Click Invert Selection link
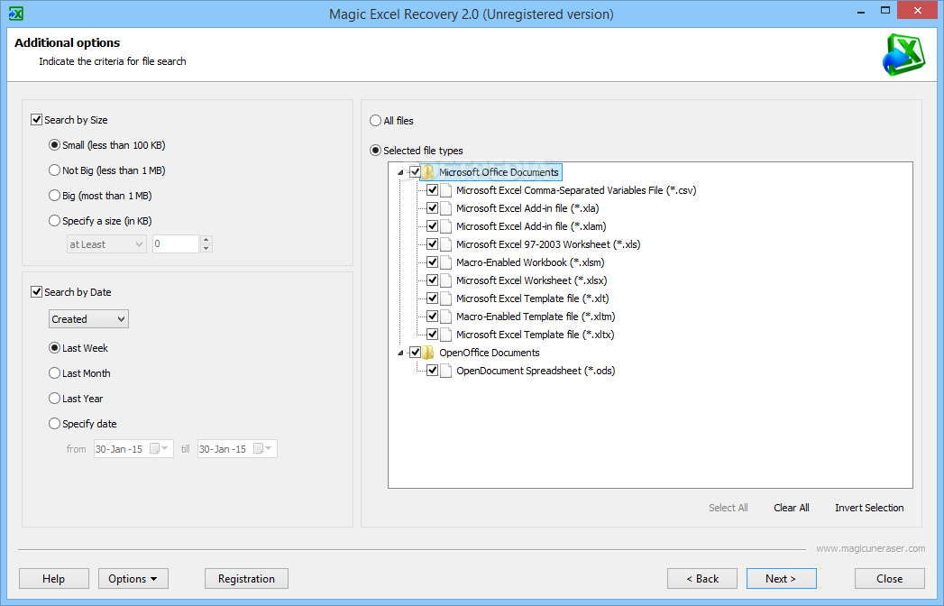The width and height of the screenshot is (944, 606). [x=869, y=508]
